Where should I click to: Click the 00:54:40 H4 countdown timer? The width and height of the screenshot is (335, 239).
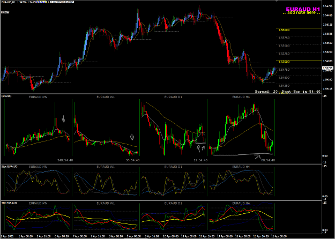268,160
